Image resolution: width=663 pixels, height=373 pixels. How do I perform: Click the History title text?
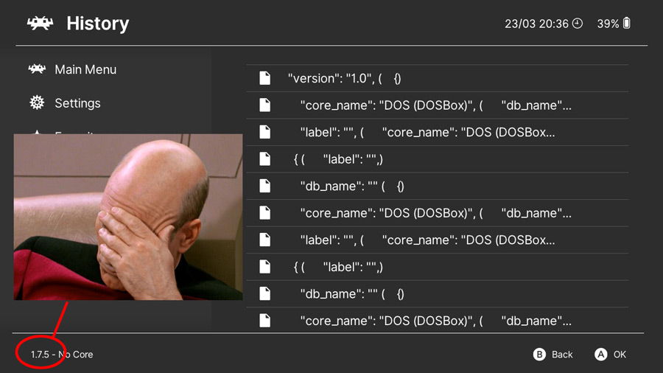[x=98, y=24]
